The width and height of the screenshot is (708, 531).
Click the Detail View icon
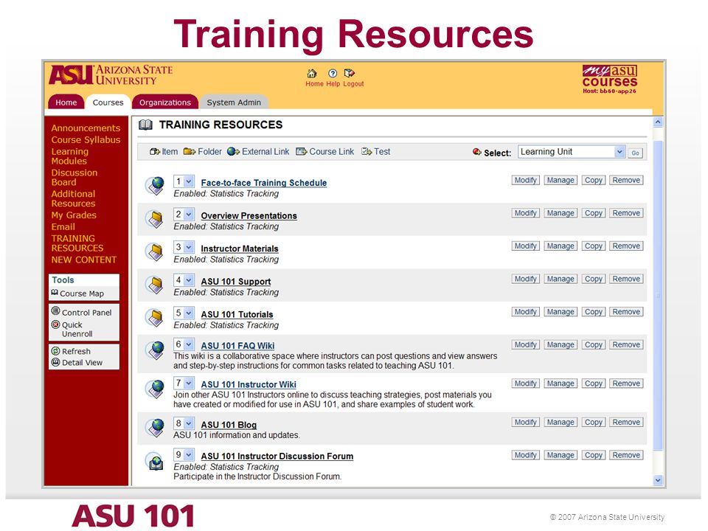[55, 362]
